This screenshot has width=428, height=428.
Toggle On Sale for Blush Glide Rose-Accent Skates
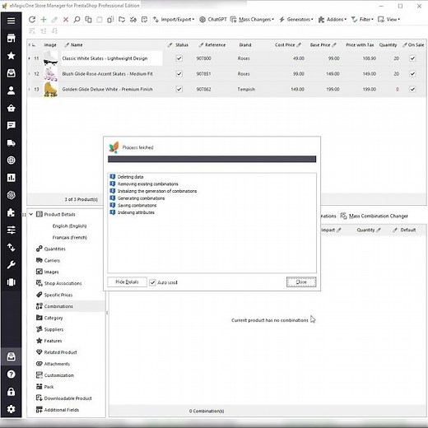(412, 73)
